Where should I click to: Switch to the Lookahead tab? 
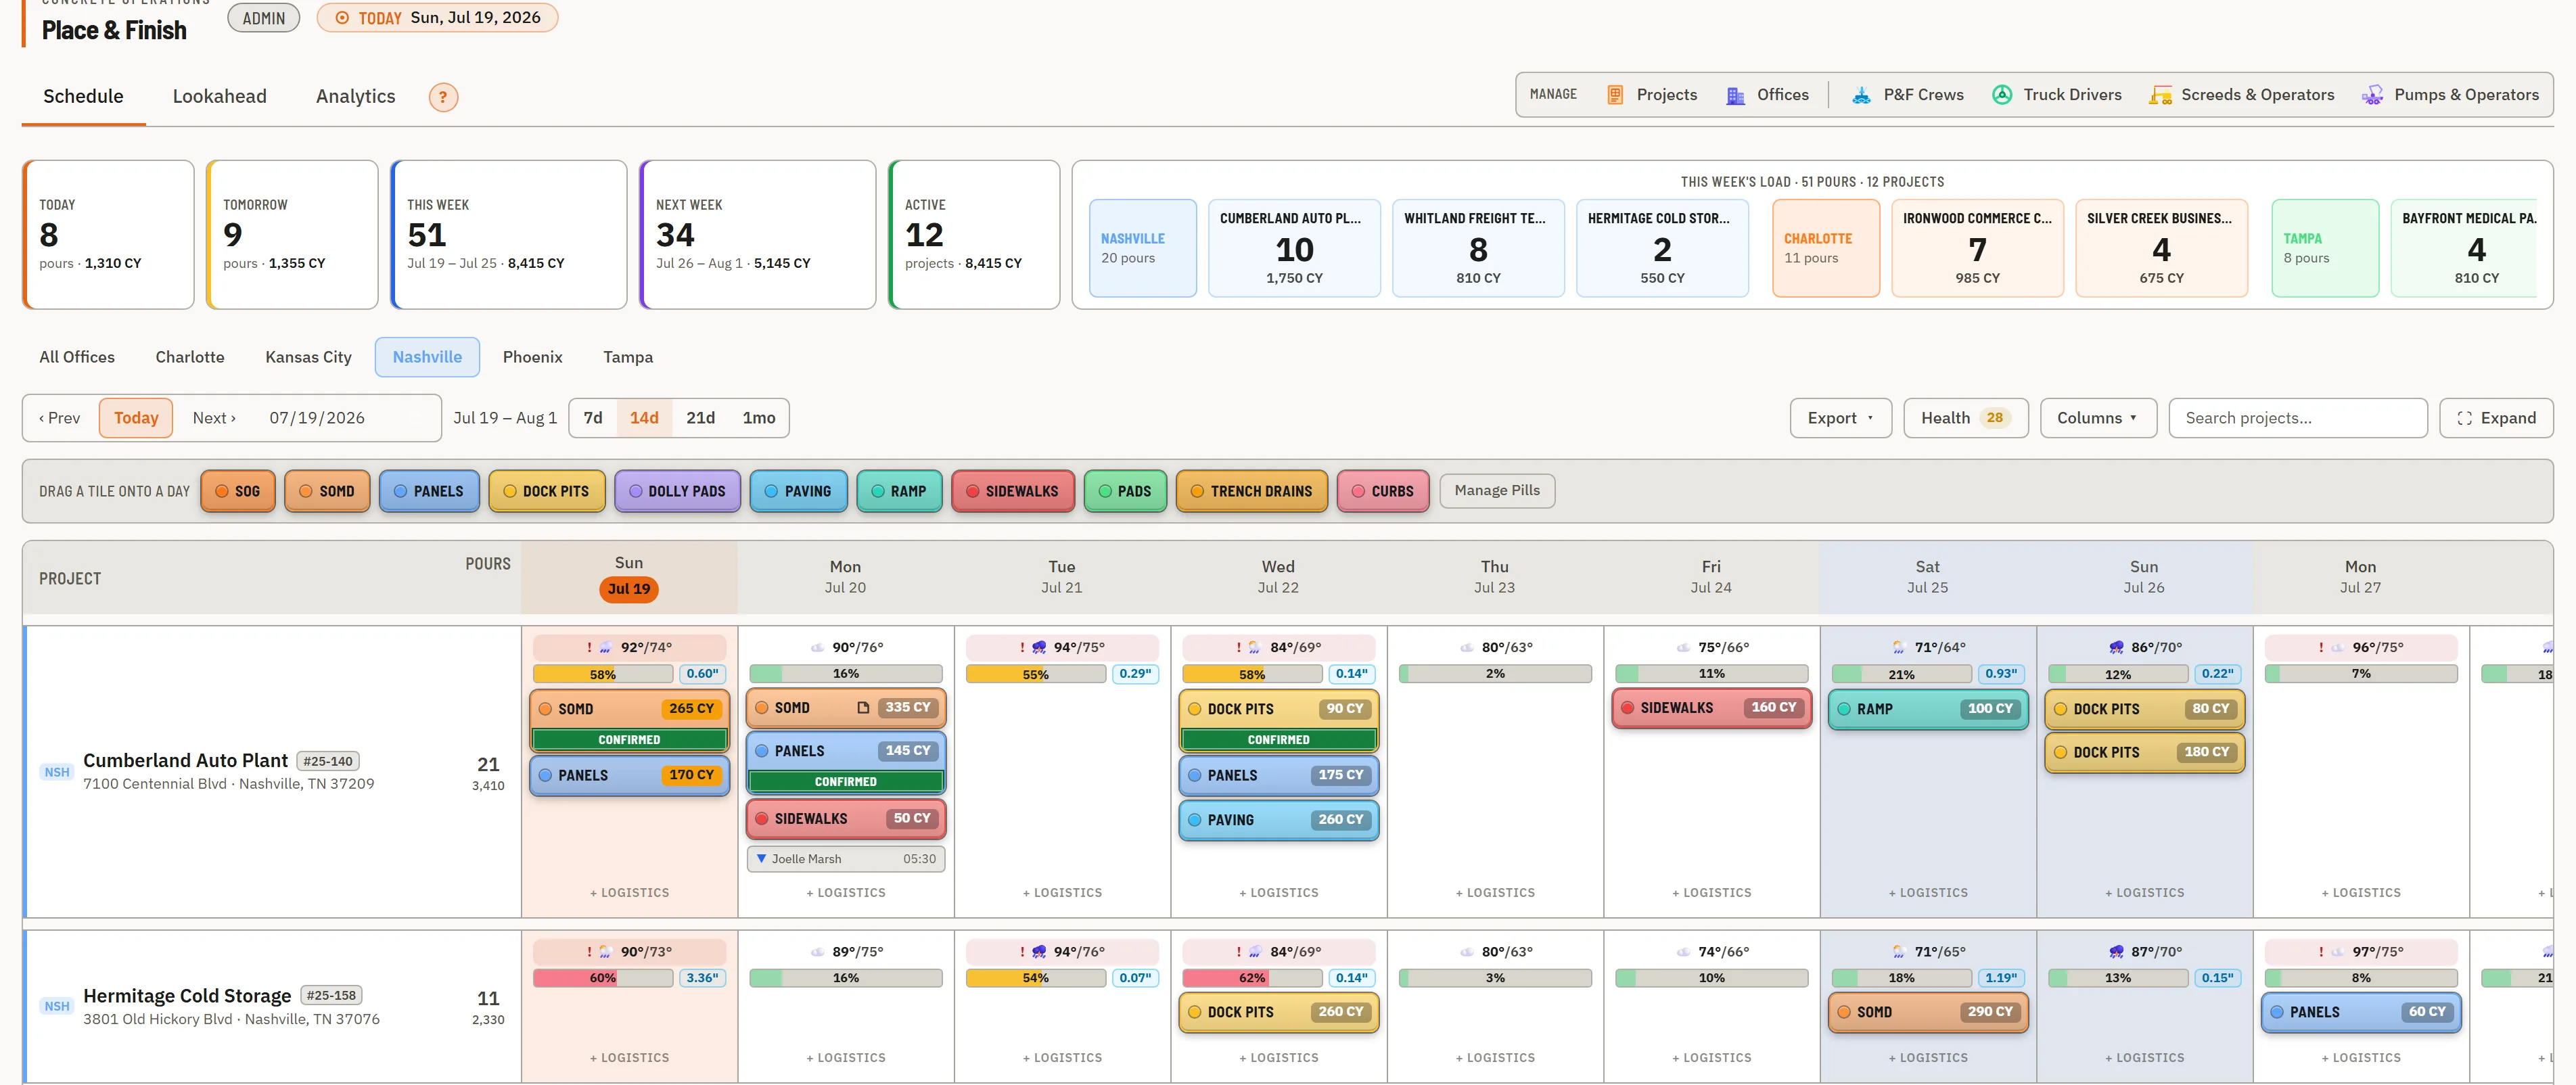pyautogui.click(x=220, y=96)
